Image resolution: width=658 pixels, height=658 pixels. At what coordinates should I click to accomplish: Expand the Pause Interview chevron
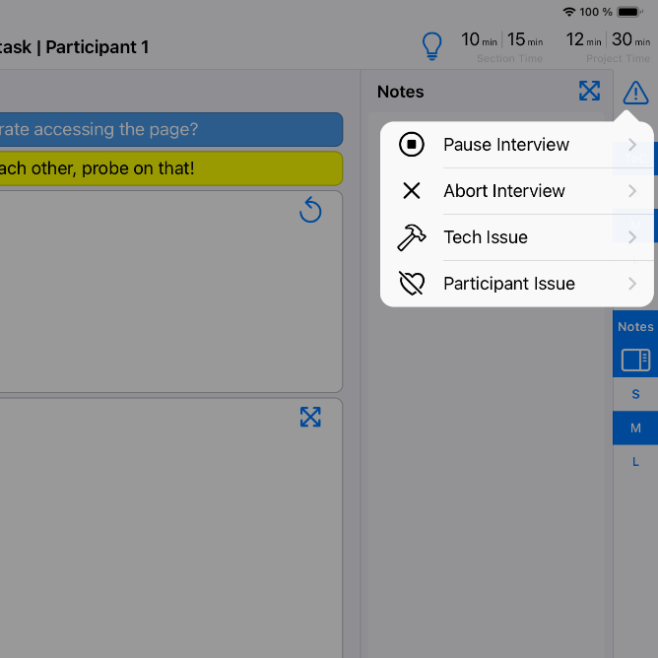[632, 145]
